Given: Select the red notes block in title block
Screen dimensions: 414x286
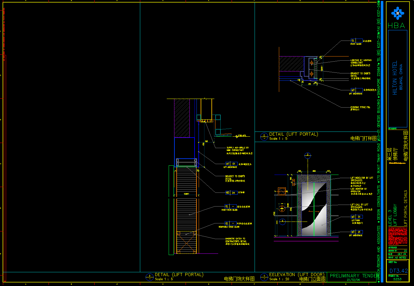Looking at the screenshot, I should (x=398, y=236).
